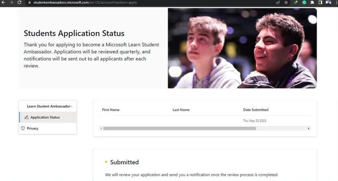This screenshot has height=181, width=338.
Task: Click the Date Submitted column header
Action: 256,110
